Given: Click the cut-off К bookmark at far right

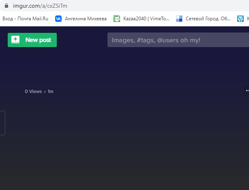Looking at the screenshot, I should [x=247, y=18].
